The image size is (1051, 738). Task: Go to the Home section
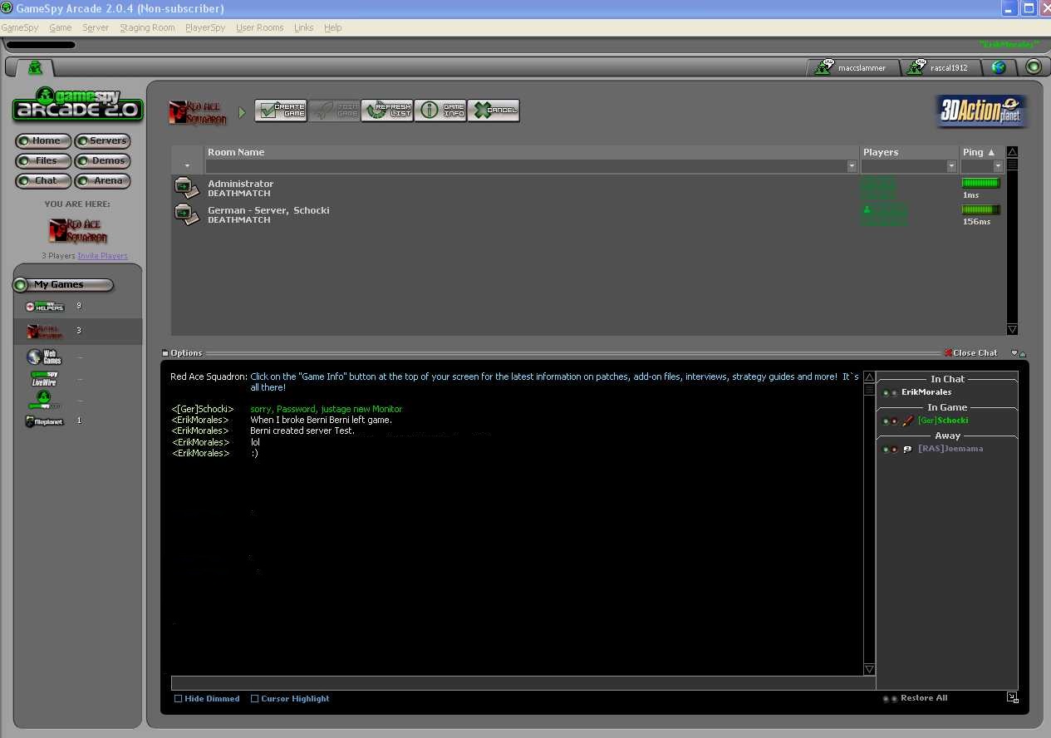point(44,141)
